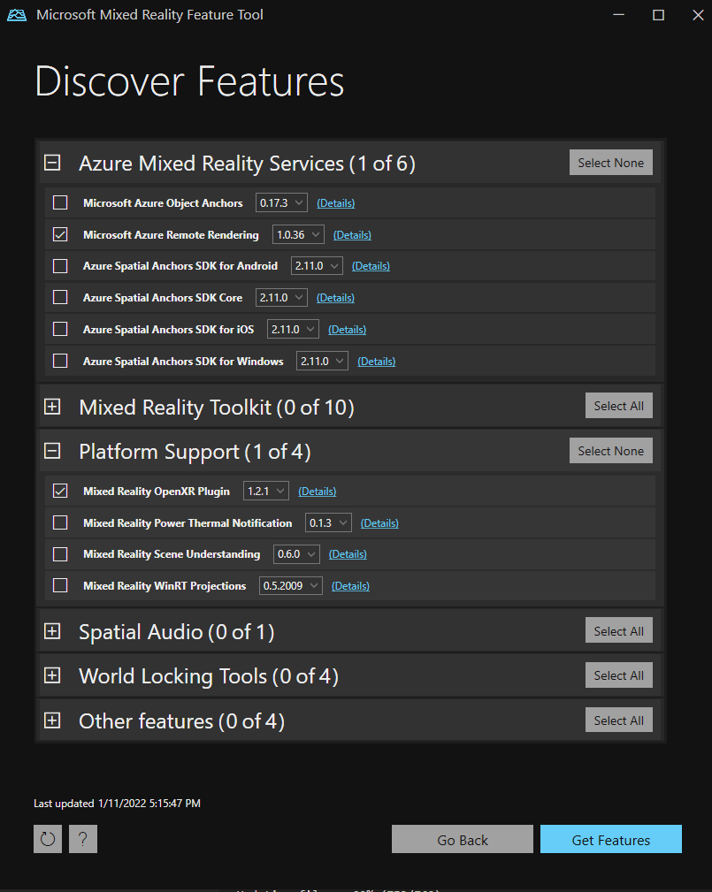Open the help icon near the bottom
The width and height of the screenshot is (712, 892).
[x=82, y=838]
